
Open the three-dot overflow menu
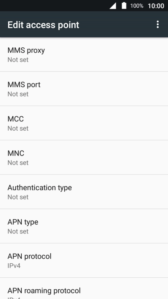(158, 24)
